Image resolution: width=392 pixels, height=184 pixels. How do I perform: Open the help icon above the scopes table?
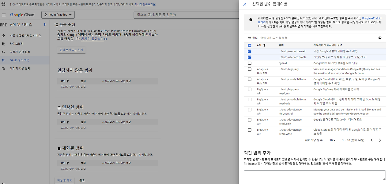point(380,38)
